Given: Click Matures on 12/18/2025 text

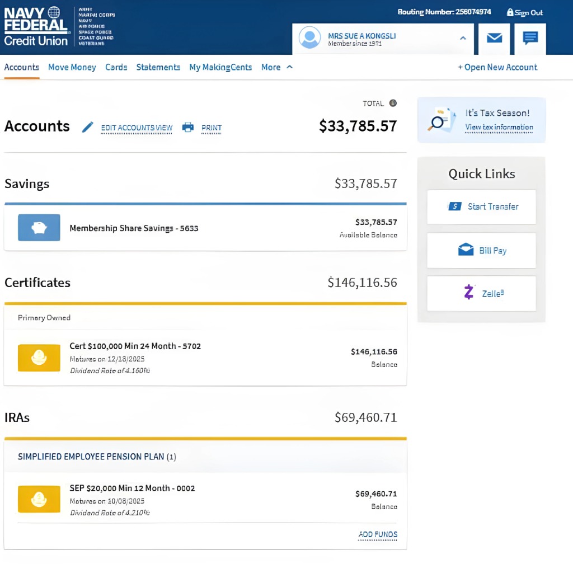Looking at the screenshot, I should coord(107,359).
